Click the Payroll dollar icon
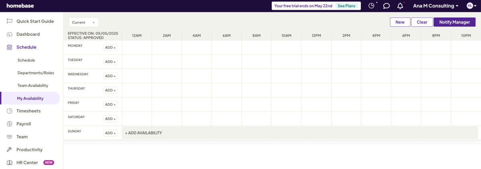481x169 pixels. (9, 124)
